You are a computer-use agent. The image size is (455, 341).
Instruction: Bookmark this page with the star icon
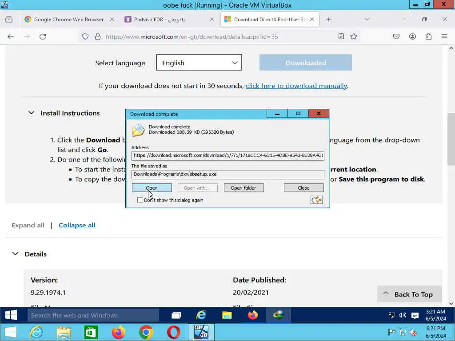(353, 36)
